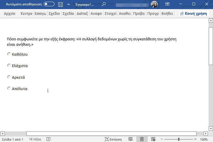This screenshot has width=213, height=142.
Task: Toggle the Αυτόματη αποθήκευση switch
Action: pyautogui.click(x=49, y=4)
